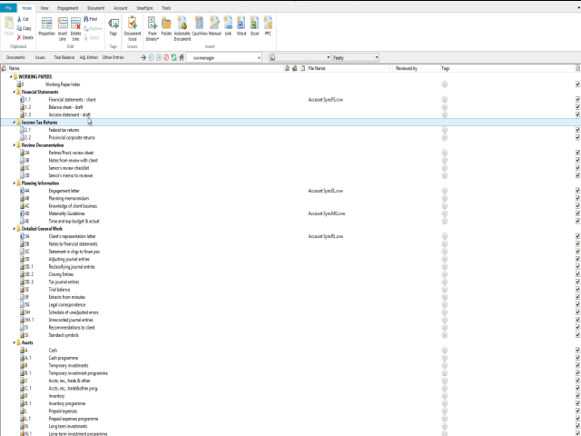The width and height of the screenshot is (581, 436).
Task: Collapse the Planning Information folder
Action: 15,183
